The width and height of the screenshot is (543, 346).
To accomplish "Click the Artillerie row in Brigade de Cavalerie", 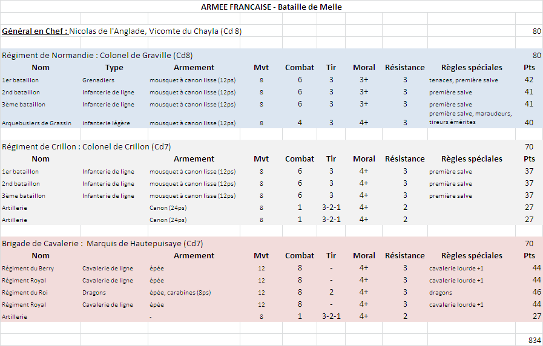I will click(x=271, y=316).
